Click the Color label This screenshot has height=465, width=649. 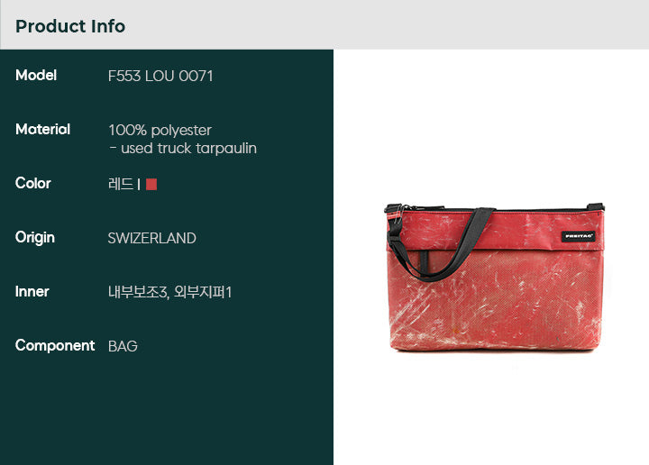[33, 183]
